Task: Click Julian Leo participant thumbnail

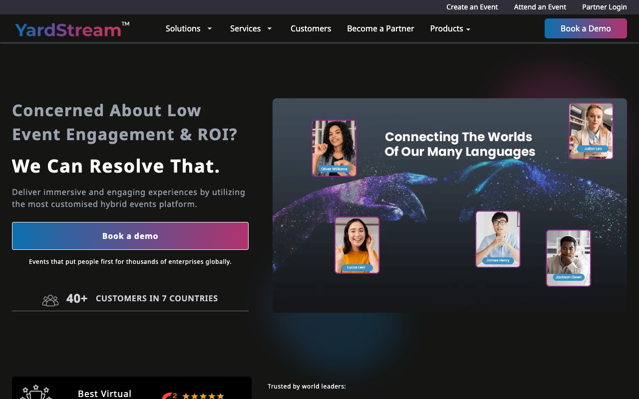Action: click(591, 131)
